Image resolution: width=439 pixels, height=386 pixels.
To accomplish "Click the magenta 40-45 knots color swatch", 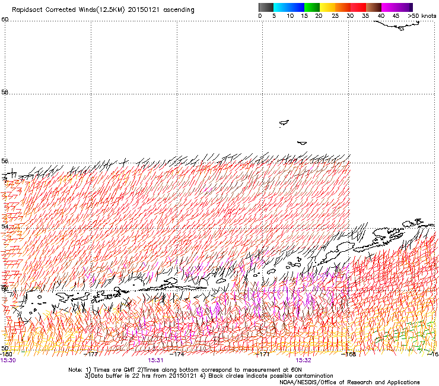I will point(389,7).
